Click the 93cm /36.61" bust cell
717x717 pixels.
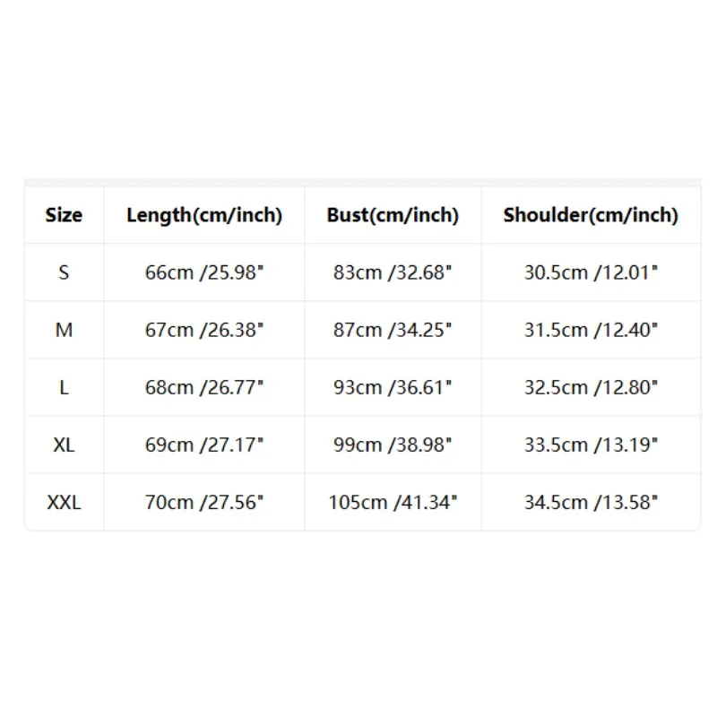pyautogui.click(x=393, y=388)
